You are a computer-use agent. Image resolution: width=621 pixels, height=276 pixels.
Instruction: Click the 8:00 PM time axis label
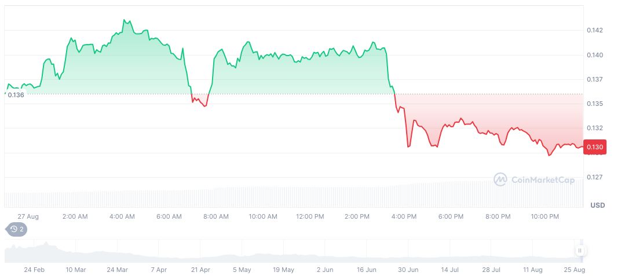coord(498,216)
